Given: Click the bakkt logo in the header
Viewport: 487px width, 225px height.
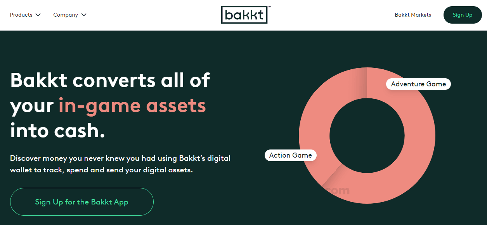Looking at the screenshot, I should [x=244, y=15].
